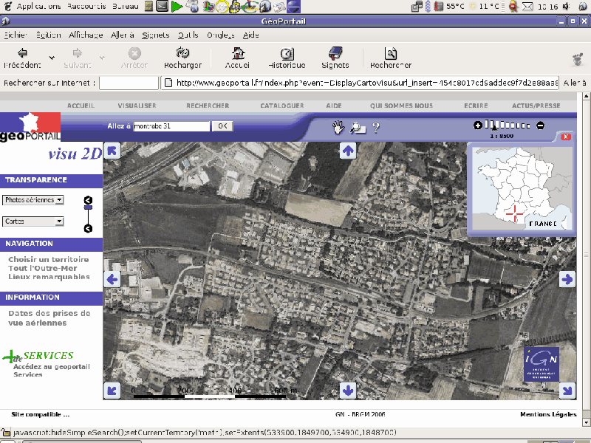Open the Précédent history dropdown arrow

coord(52,58)
